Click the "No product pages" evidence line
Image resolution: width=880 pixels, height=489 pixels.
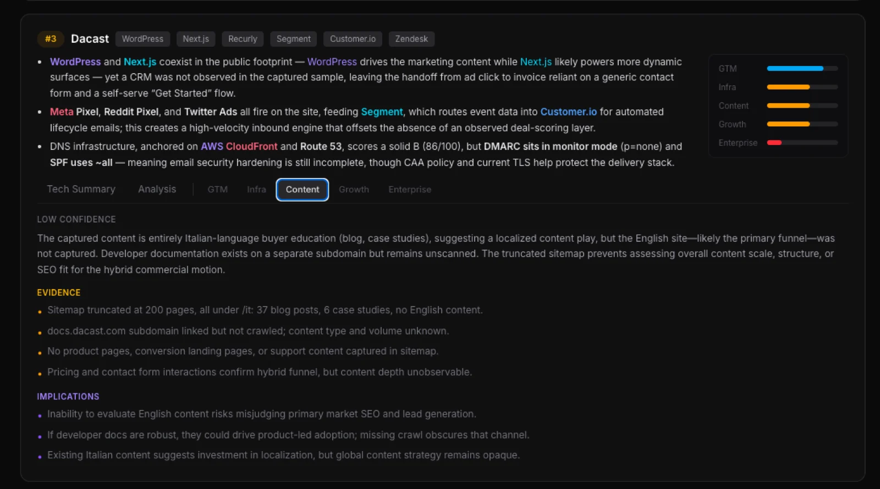coord(243,351)
